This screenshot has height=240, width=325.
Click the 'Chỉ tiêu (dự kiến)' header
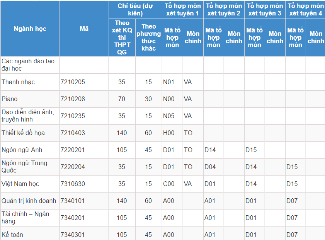[x=135, y=10]
